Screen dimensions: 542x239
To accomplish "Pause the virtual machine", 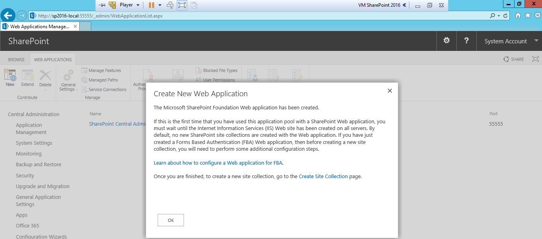I will click(x=152, y=5).
